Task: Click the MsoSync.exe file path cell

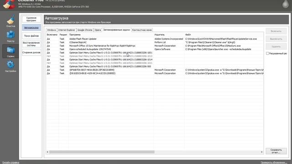Action: pos(213,46)
